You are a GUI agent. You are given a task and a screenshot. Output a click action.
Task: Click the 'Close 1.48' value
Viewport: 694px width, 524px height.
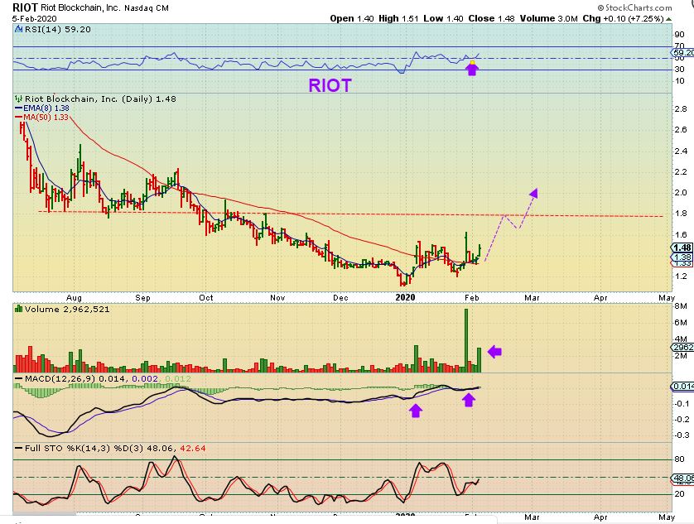tap(491, 18)
